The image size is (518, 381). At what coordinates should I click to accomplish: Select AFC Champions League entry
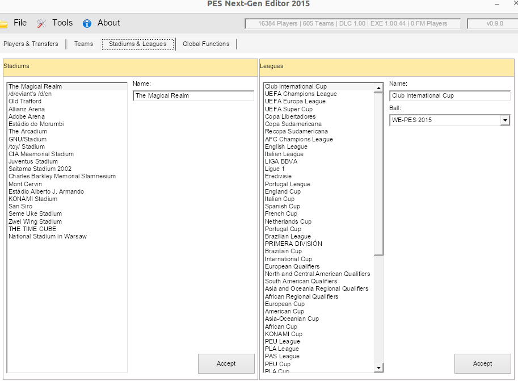point(319,139)
